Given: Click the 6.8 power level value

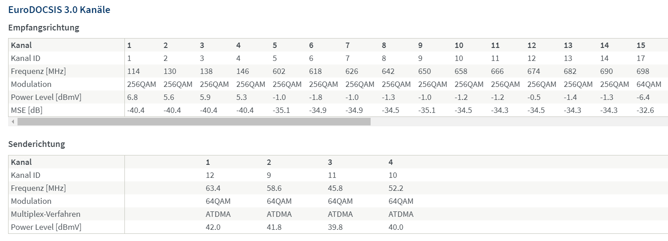Looking at the screenshot, I should (x=133, y=97).
